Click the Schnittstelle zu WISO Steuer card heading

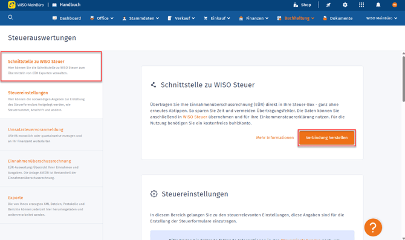[x=208, y=85]
